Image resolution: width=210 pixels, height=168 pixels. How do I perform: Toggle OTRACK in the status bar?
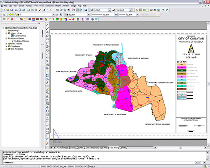point(79,166)
